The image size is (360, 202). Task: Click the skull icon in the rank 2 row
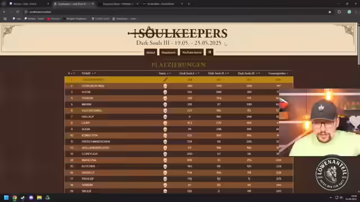[x=165, y=86]
